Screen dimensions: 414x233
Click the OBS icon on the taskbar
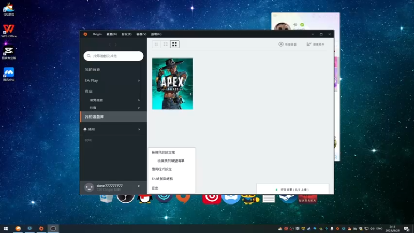pos(53,229)
